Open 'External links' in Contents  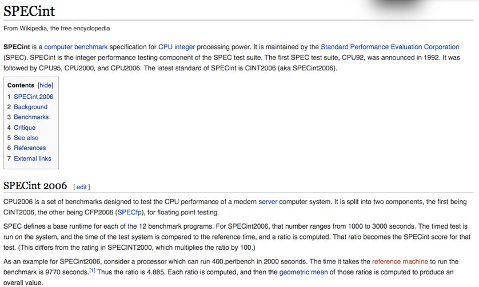coord(33,158)
